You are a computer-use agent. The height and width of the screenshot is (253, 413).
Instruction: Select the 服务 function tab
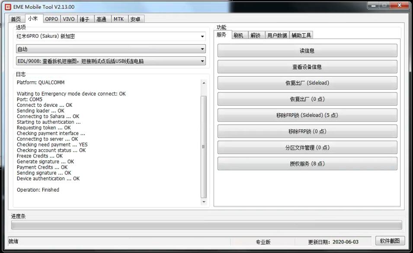coord(222,35)
